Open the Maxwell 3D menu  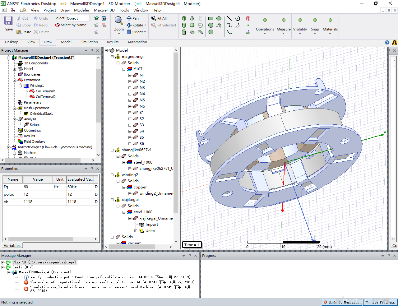(x=104, y=10)
